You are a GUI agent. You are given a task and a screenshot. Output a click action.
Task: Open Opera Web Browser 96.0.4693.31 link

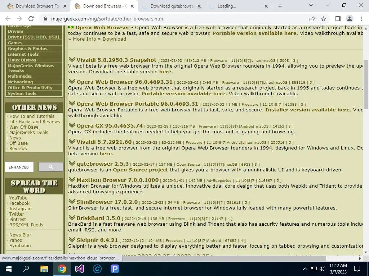click(124, 82)
